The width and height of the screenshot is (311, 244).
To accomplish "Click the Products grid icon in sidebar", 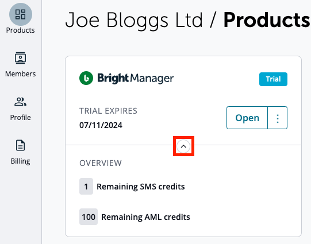I will pos(21,14).
